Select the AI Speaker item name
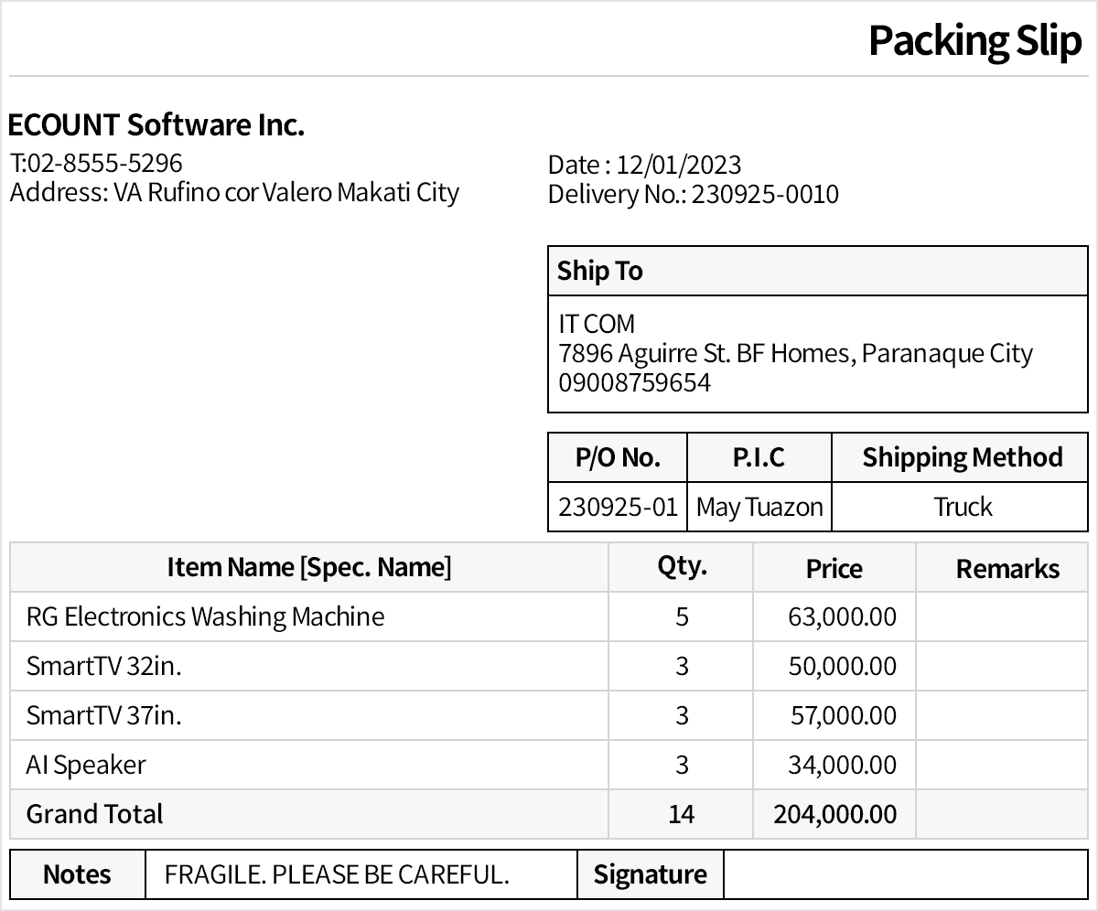1098x911 pixels. coord(86,765)
